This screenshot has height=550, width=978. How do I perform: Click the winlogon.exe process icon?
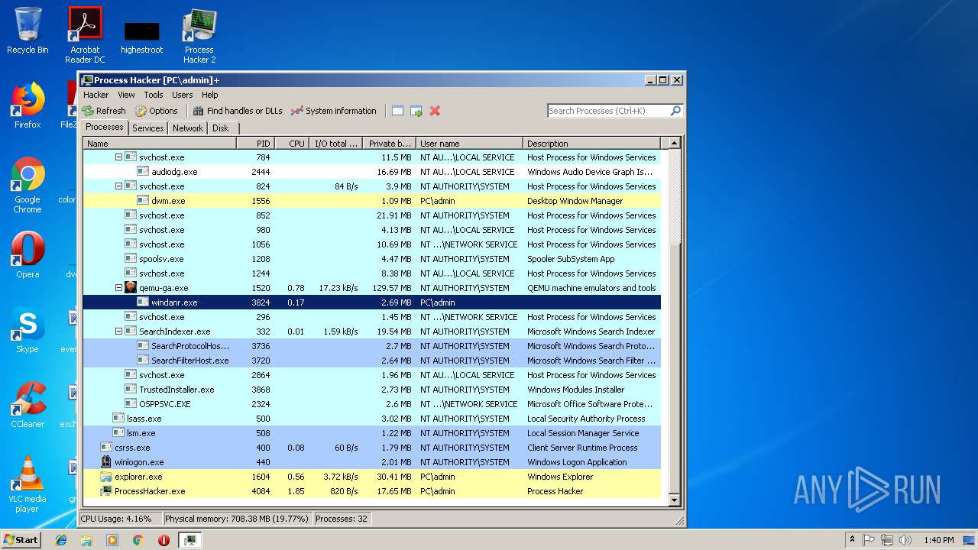(x=106, y=462)
